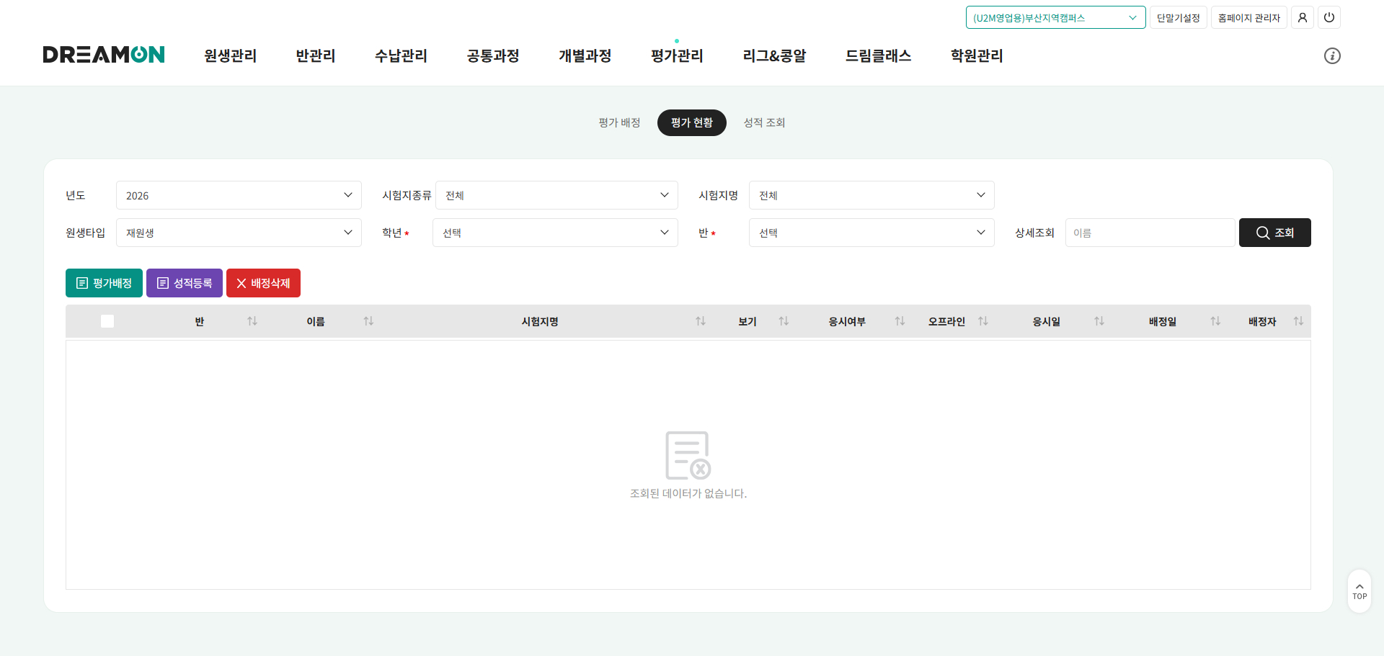This screenshot has width=1384, height=656.
Task: Switch to 성적 조회 tab
Action: coord(764,122)
